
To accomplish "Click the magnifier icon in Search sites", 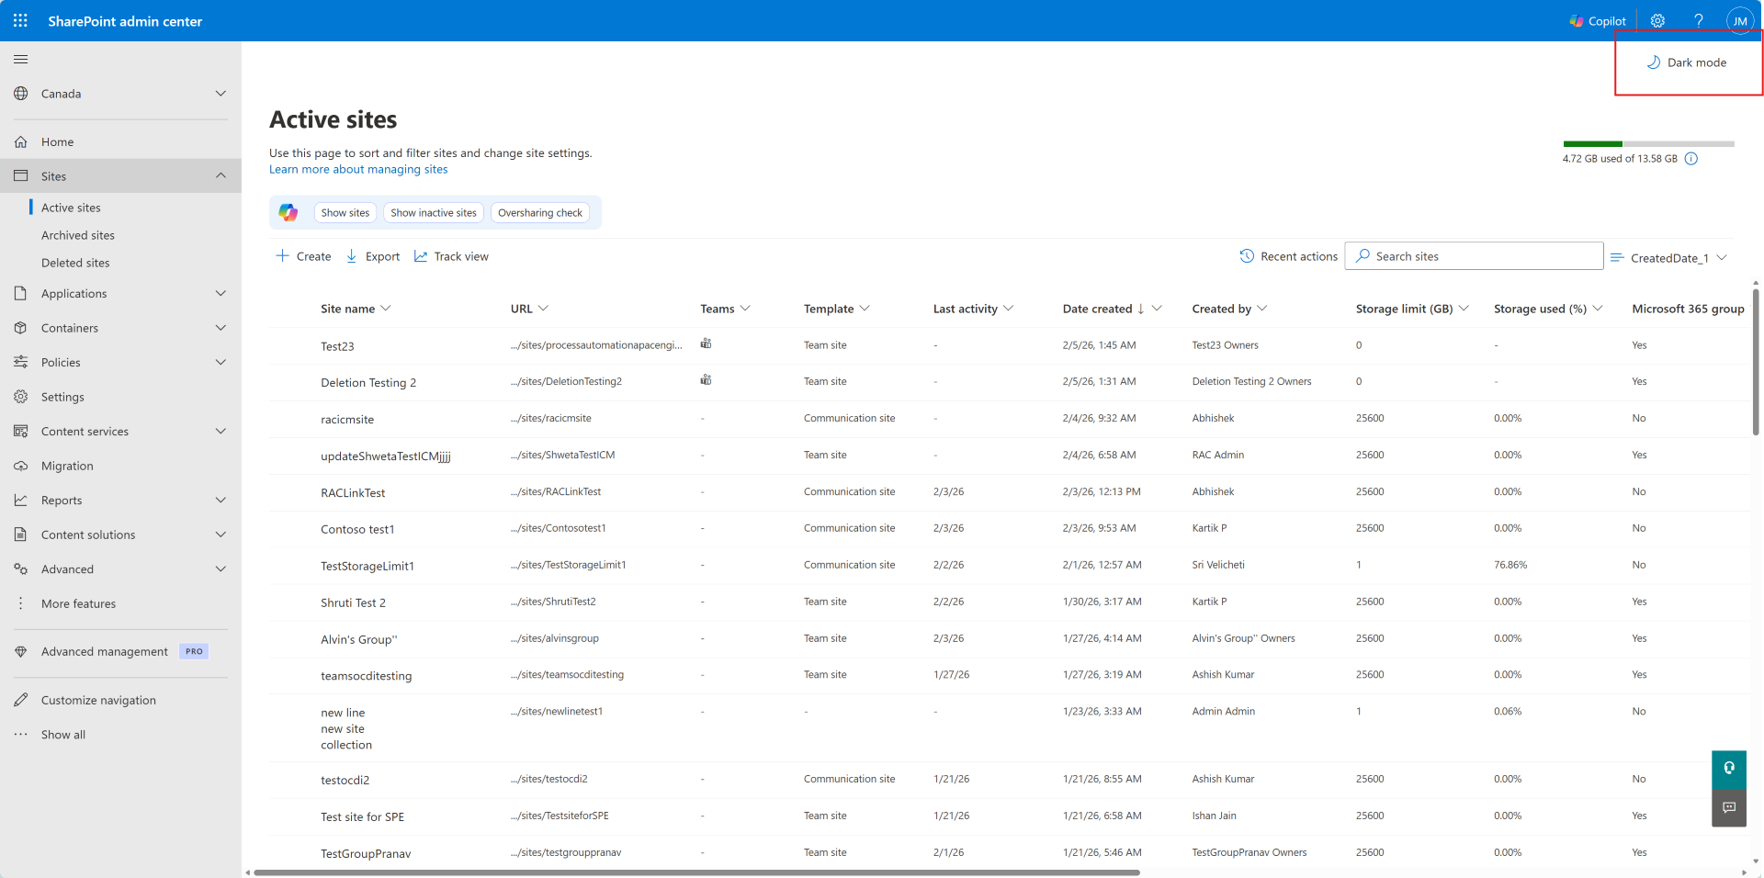I will tap(1363, 255).
